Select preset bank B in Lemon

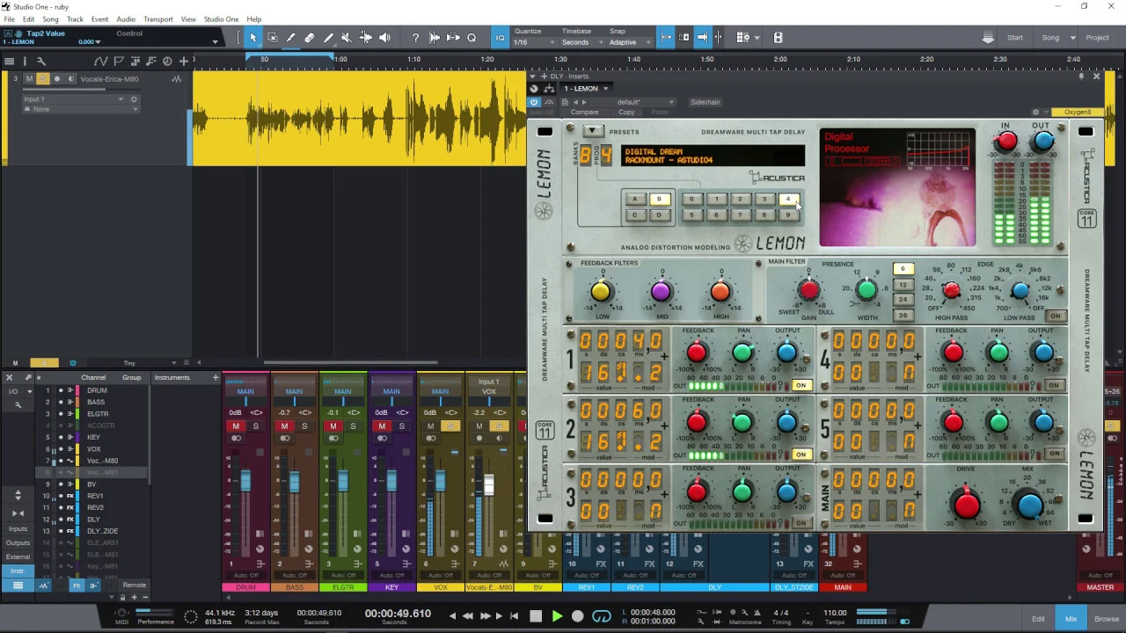659,200
